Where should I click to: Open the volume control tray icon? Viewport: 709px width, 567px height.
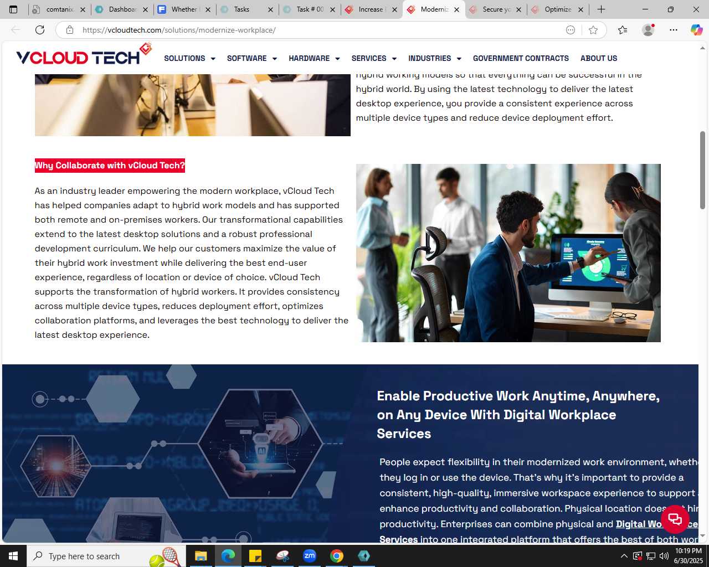coord(664,556)
